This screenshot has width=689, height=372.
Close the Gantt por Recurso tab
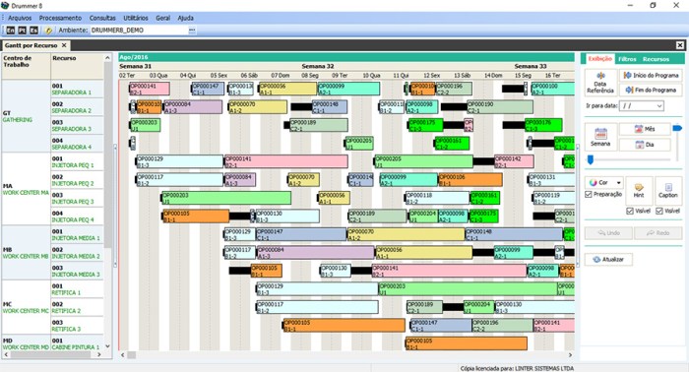tap(64, 45)
